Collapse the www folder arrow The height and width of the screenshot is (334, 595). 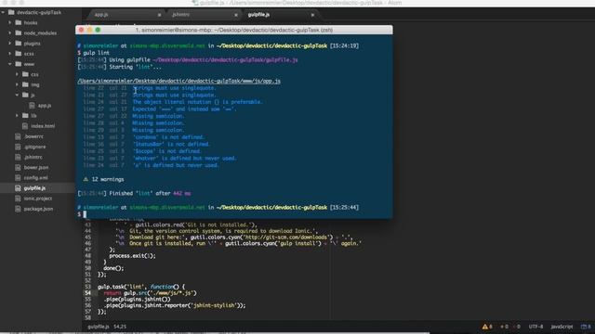pos(10,64)
